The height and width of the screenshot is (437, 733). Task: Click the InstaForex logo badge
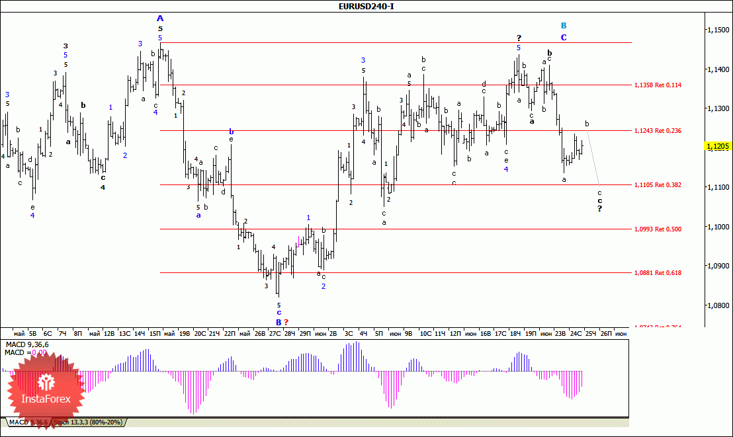click(46, 391)
